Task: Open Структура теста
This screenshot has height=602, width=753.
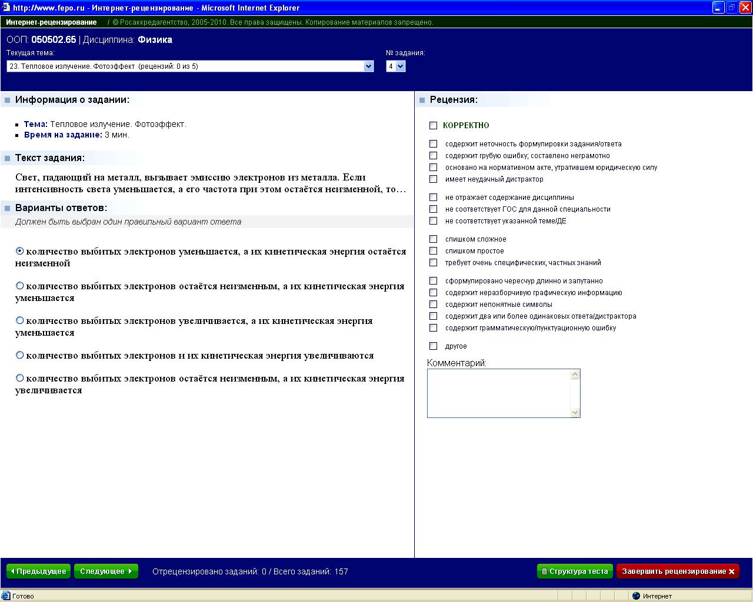Action: click(x=575, y=571)
